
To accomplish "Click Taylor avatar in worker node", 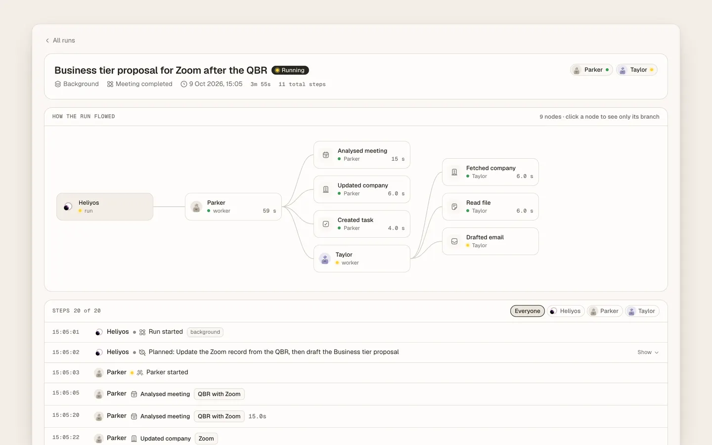I will coord(325,259).
